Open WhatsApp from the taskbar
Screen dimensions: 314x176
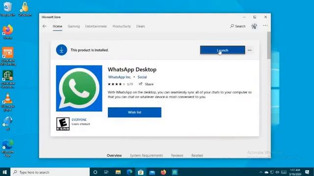point(175,172)
